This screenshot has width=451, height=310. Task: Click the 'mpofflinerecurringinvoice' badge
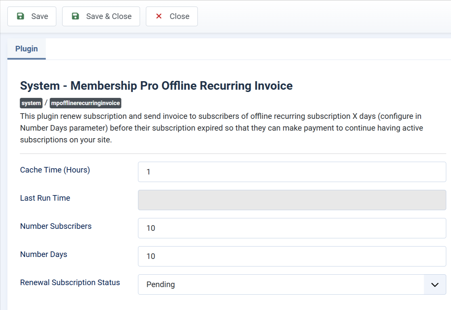85,103
